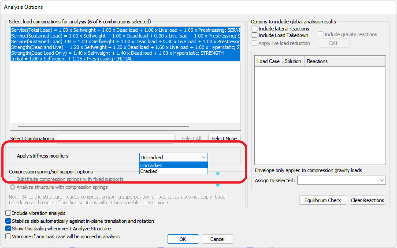
Task: Click the Clear Reactions button
Action: pos(367,200)
